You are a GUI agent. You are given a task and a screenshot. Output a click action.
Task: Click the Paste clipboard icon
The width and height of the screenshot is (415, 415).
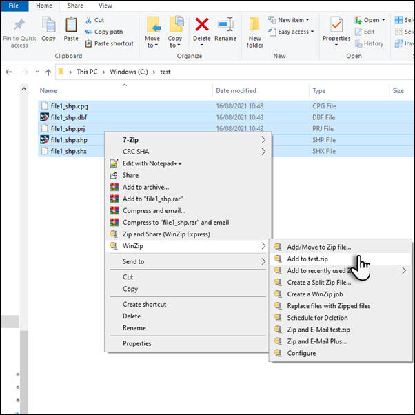coord(71,25)
